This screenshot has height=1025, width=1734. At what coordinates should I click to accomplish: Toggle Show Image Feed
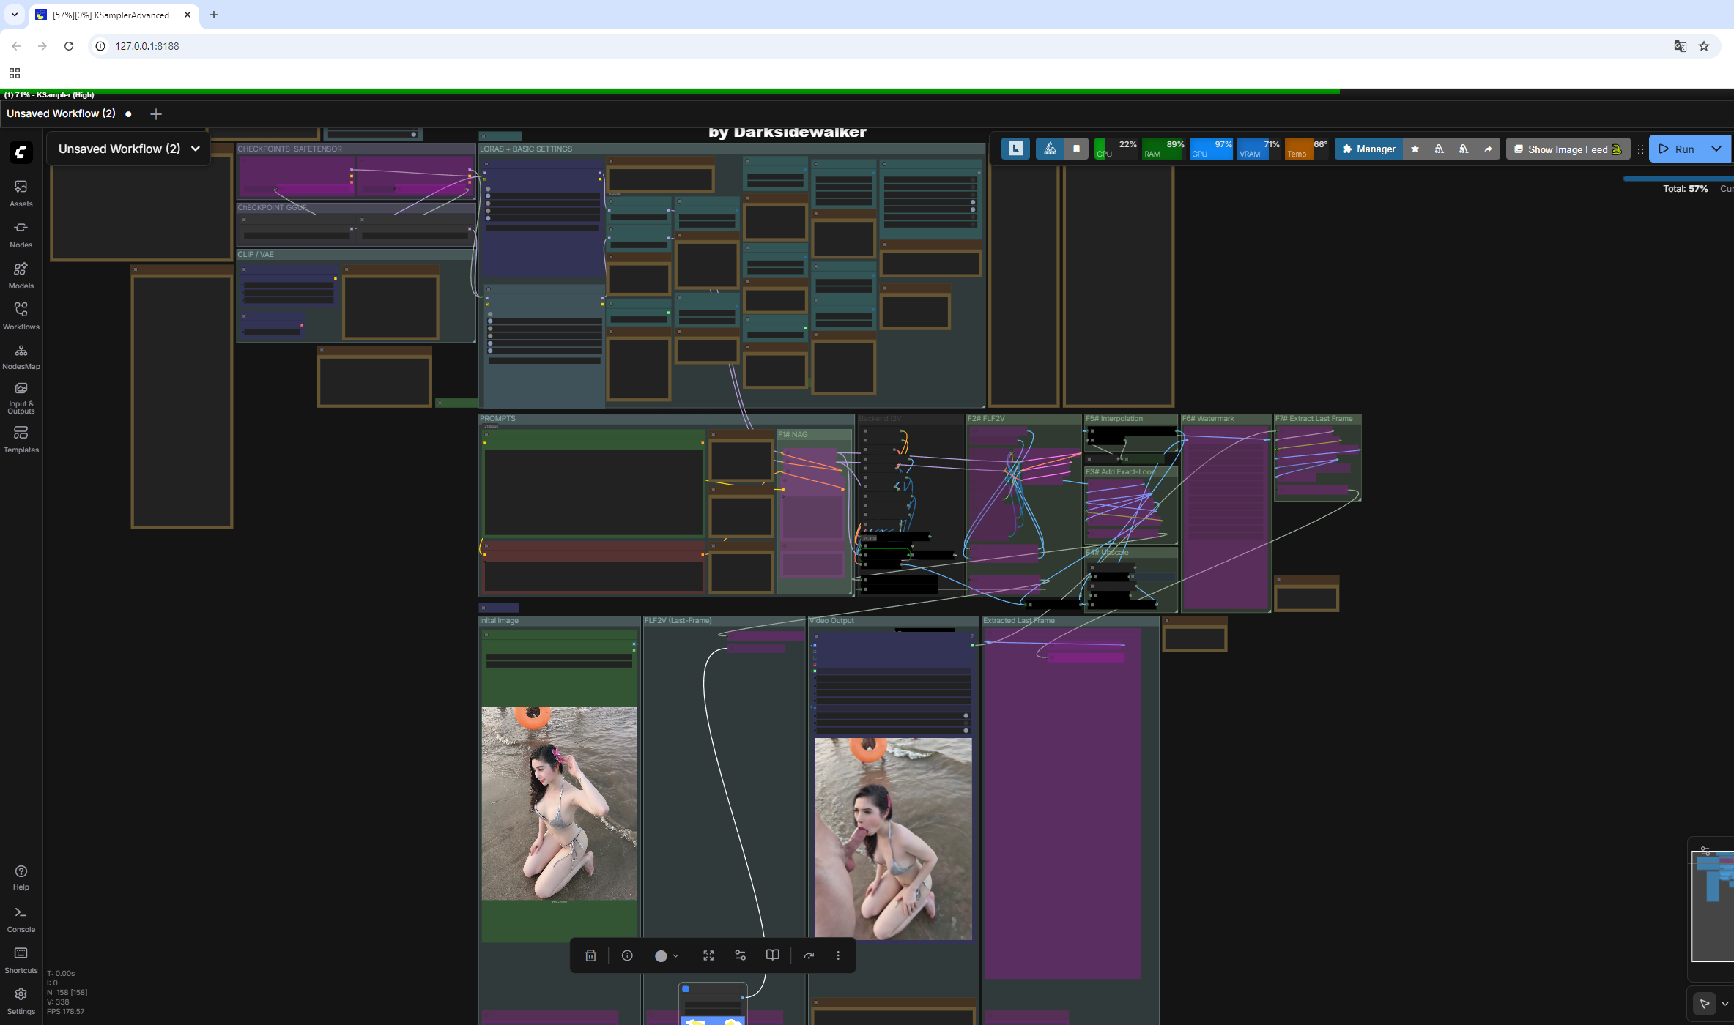click(1567, 149)
